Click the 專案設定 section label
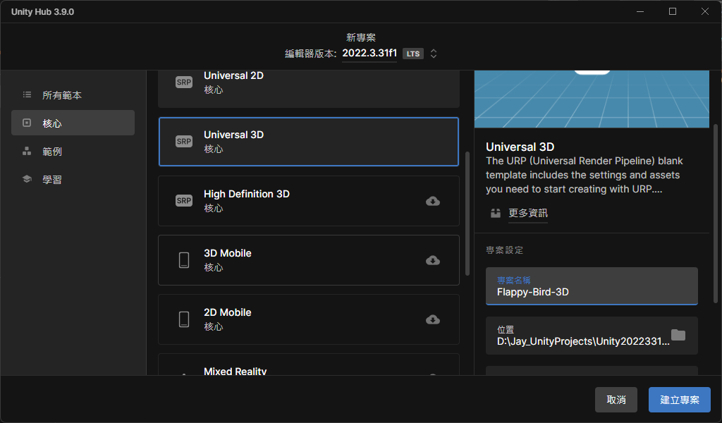 pos(505,250)
